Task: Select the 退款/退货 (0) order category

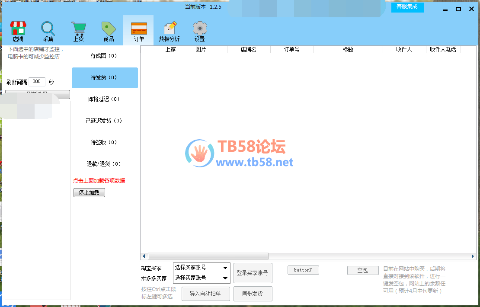Action: (105, 164)
